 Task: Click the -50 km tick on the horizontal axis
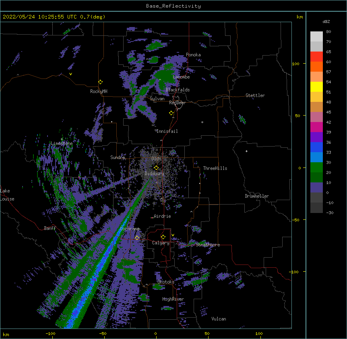103,334
